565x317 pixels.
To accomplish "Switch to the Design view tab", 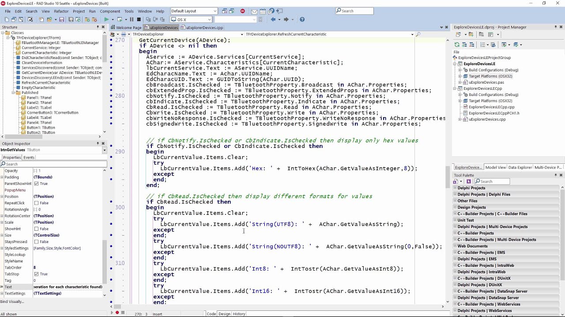I will pyautogui.click(x=224, y=314).
